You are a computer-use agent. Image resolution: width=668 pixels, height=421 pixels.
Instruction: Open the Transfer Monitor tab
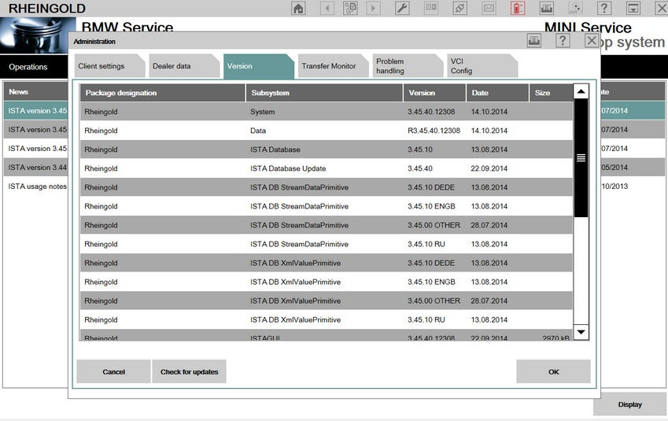tap(329, 66)
